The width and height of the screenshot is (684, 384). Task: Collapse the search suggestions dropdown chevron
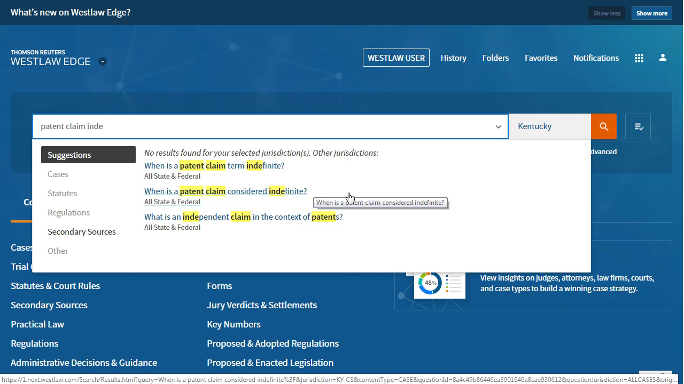498,127
